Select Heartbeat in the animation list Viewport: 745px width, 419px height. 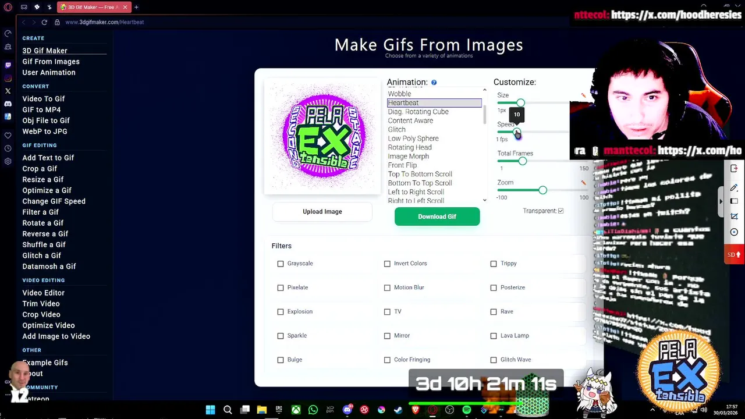(x=434, y=103)
